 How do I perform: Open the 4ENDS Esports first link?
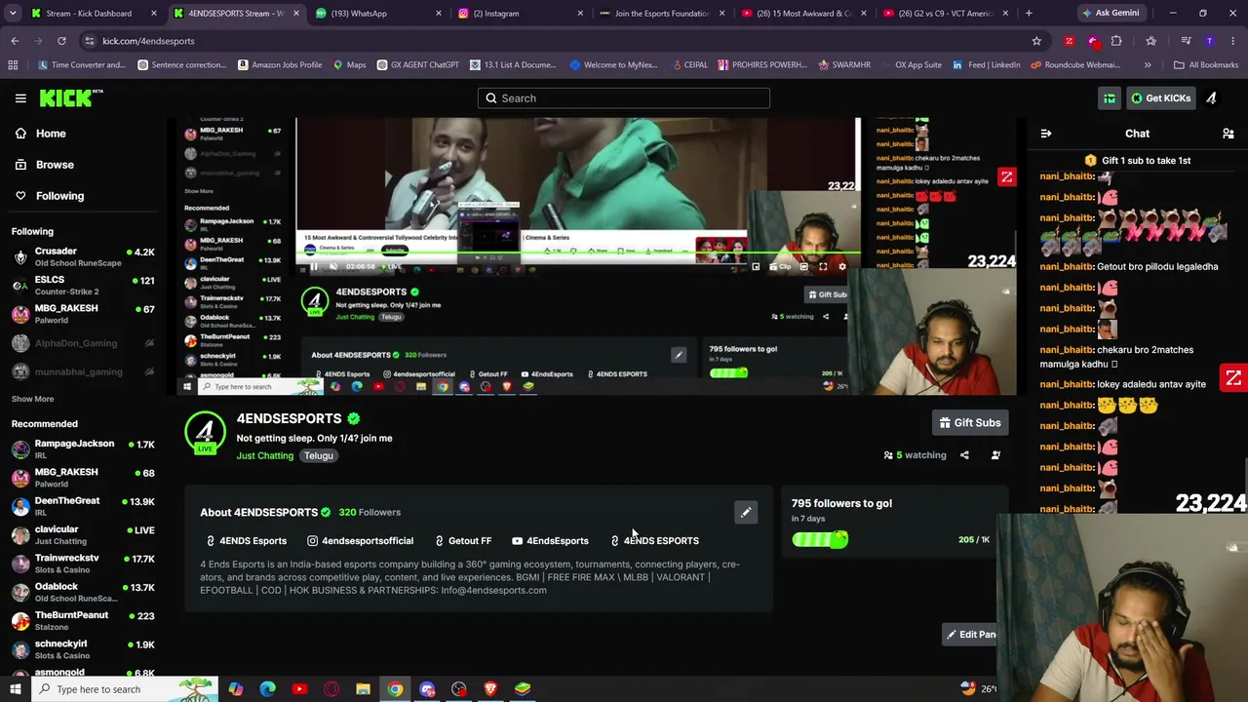[x=246, y=541]
